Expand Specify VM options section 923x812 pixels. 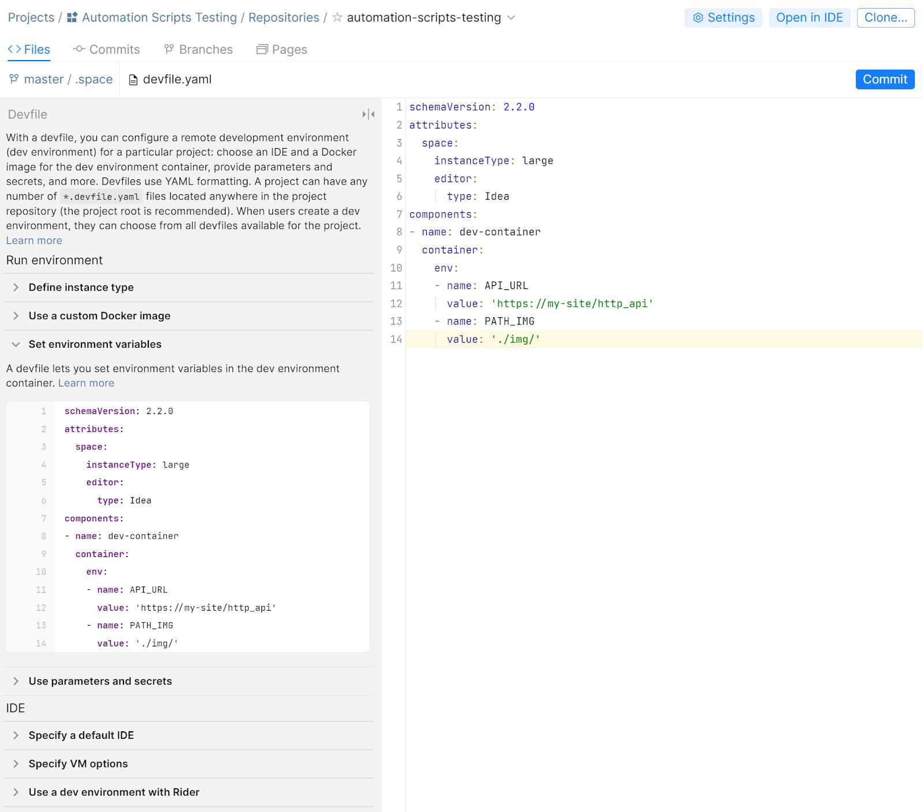(x=188, y=764)
